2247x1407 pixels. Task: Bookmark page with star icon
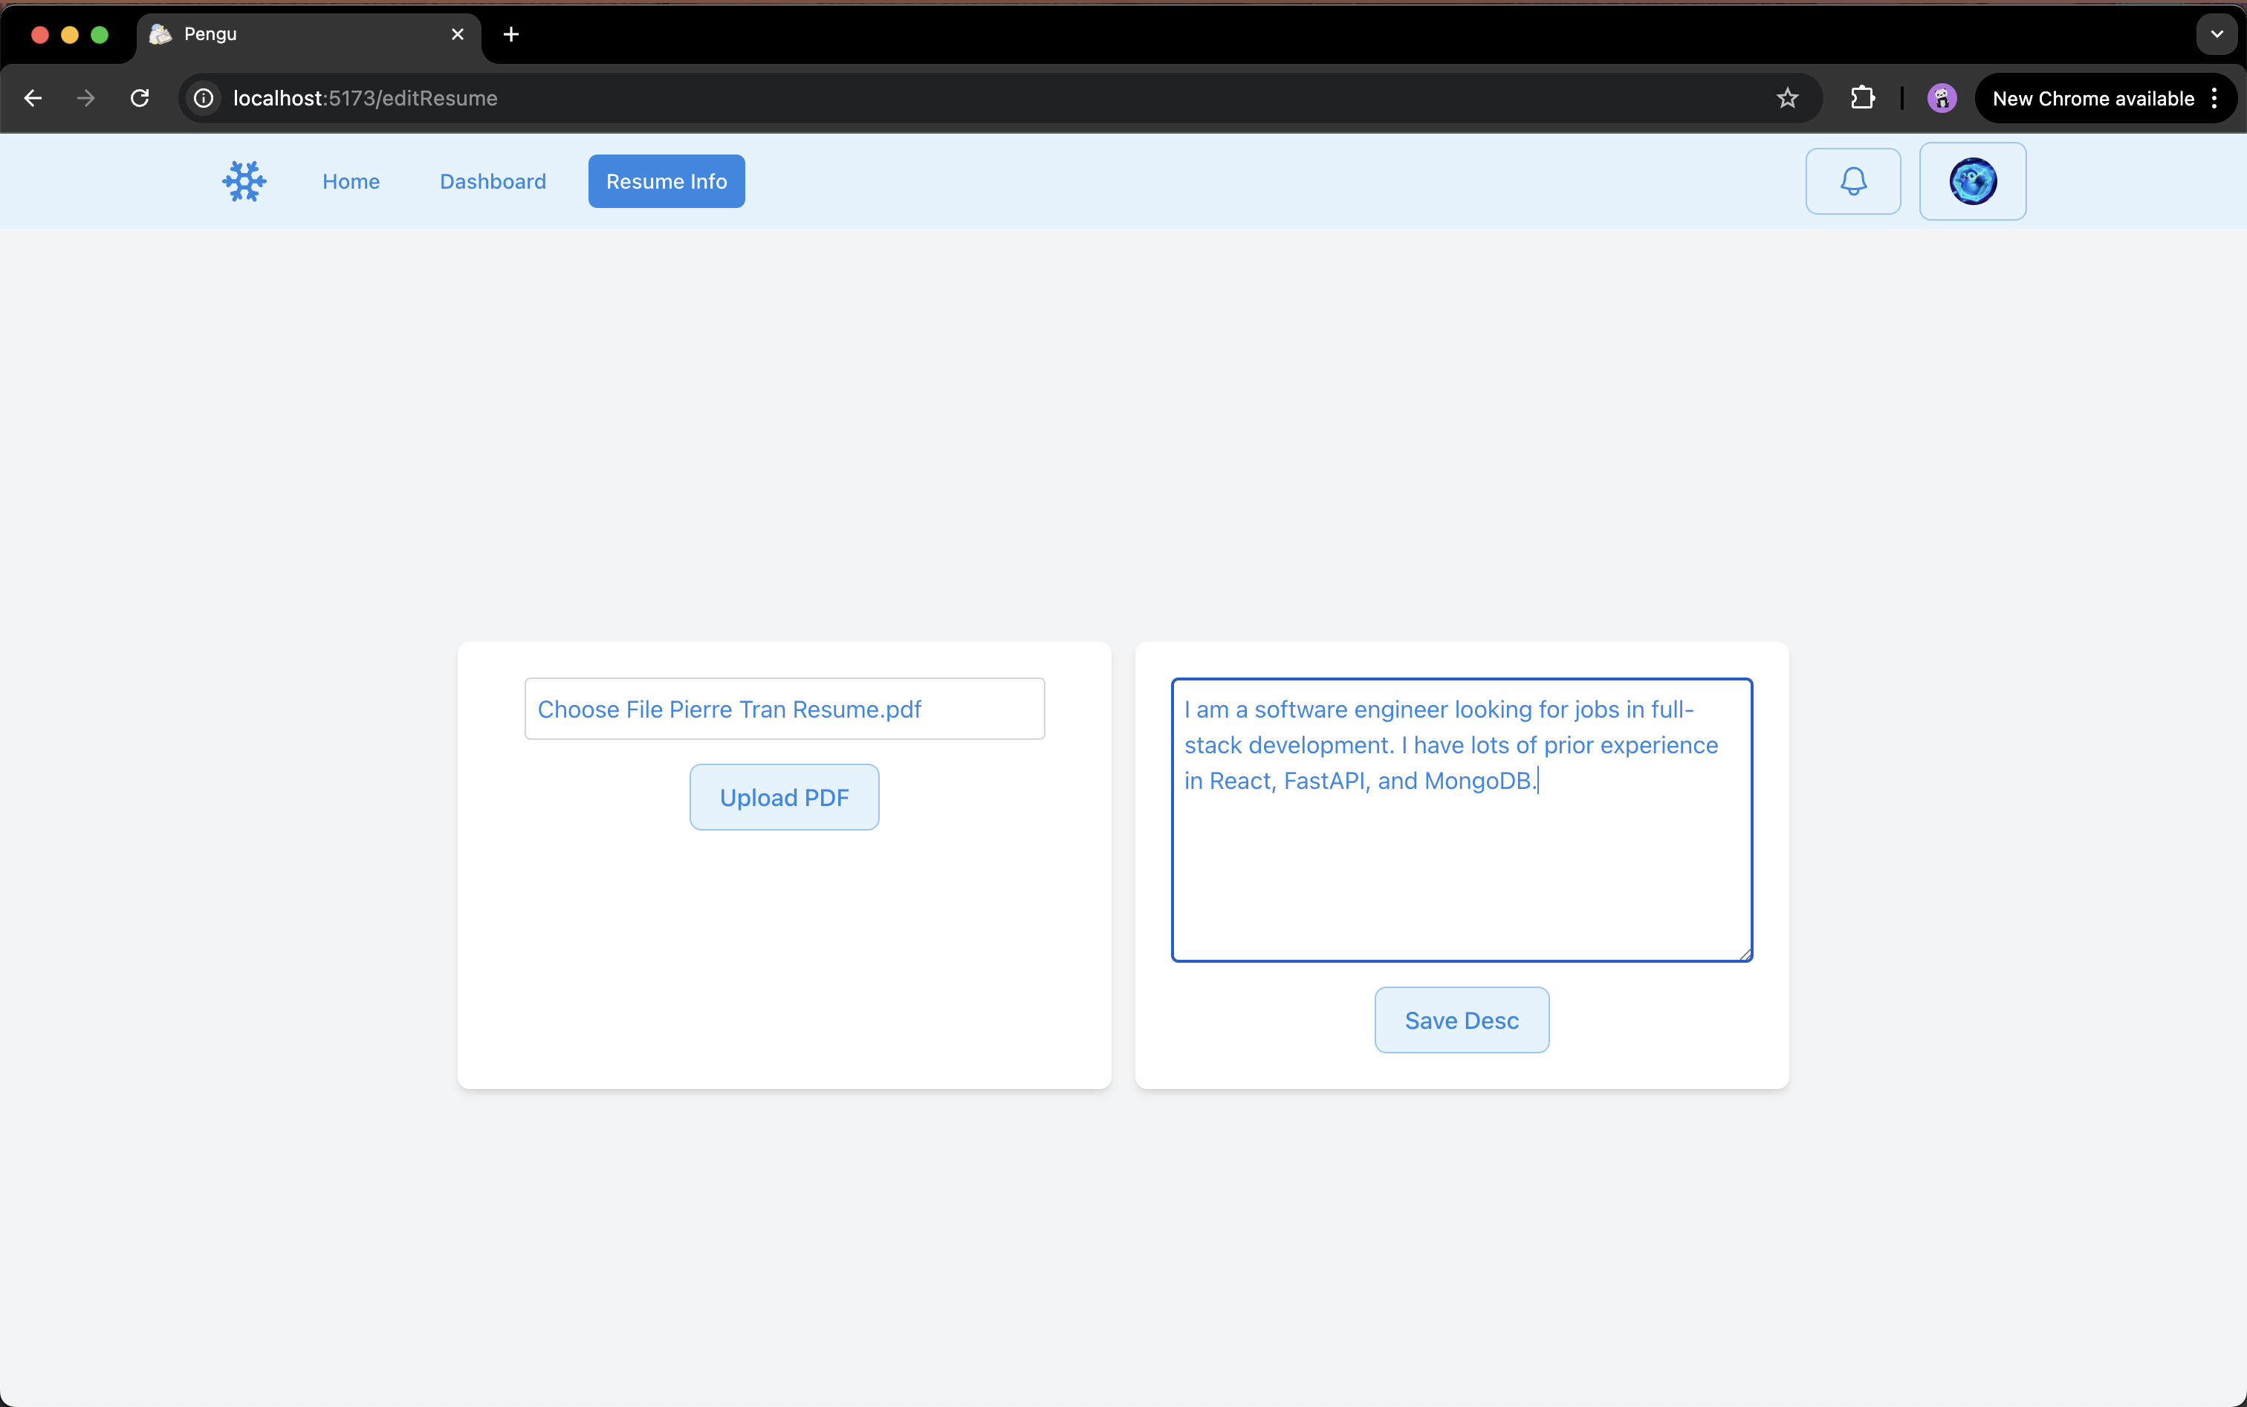(x=1786, y=99)
